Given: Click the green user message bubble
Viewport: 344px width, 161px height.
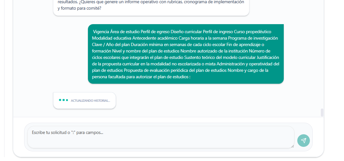Looking at the screenshot, I should coord(186,54).
